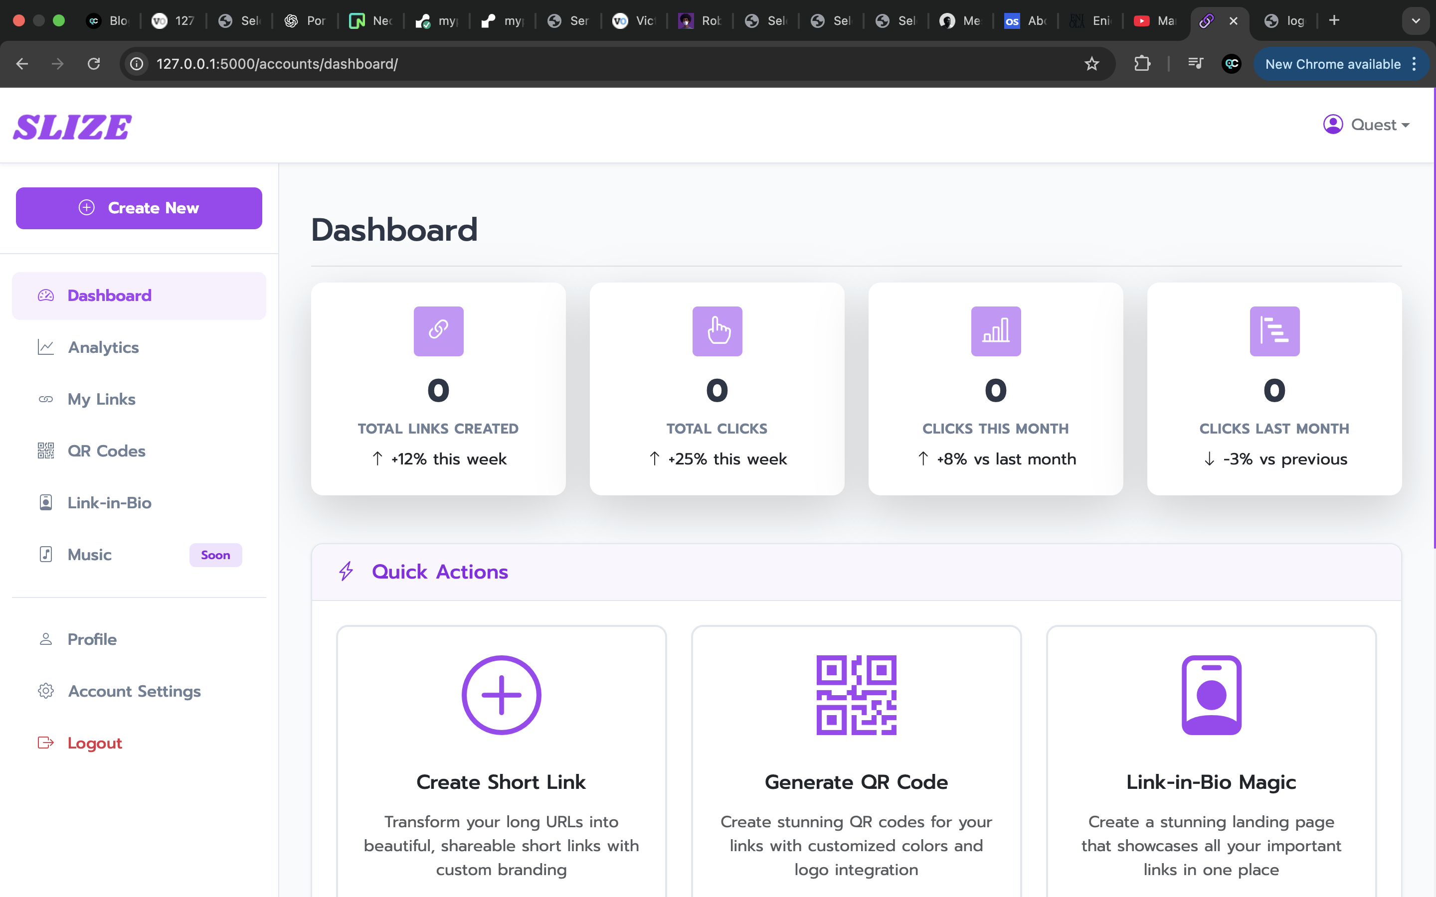1436x897 pixels.
Task: Click the Generate QR Code icon
Action: pyautogui.click(x=856, y=695)
